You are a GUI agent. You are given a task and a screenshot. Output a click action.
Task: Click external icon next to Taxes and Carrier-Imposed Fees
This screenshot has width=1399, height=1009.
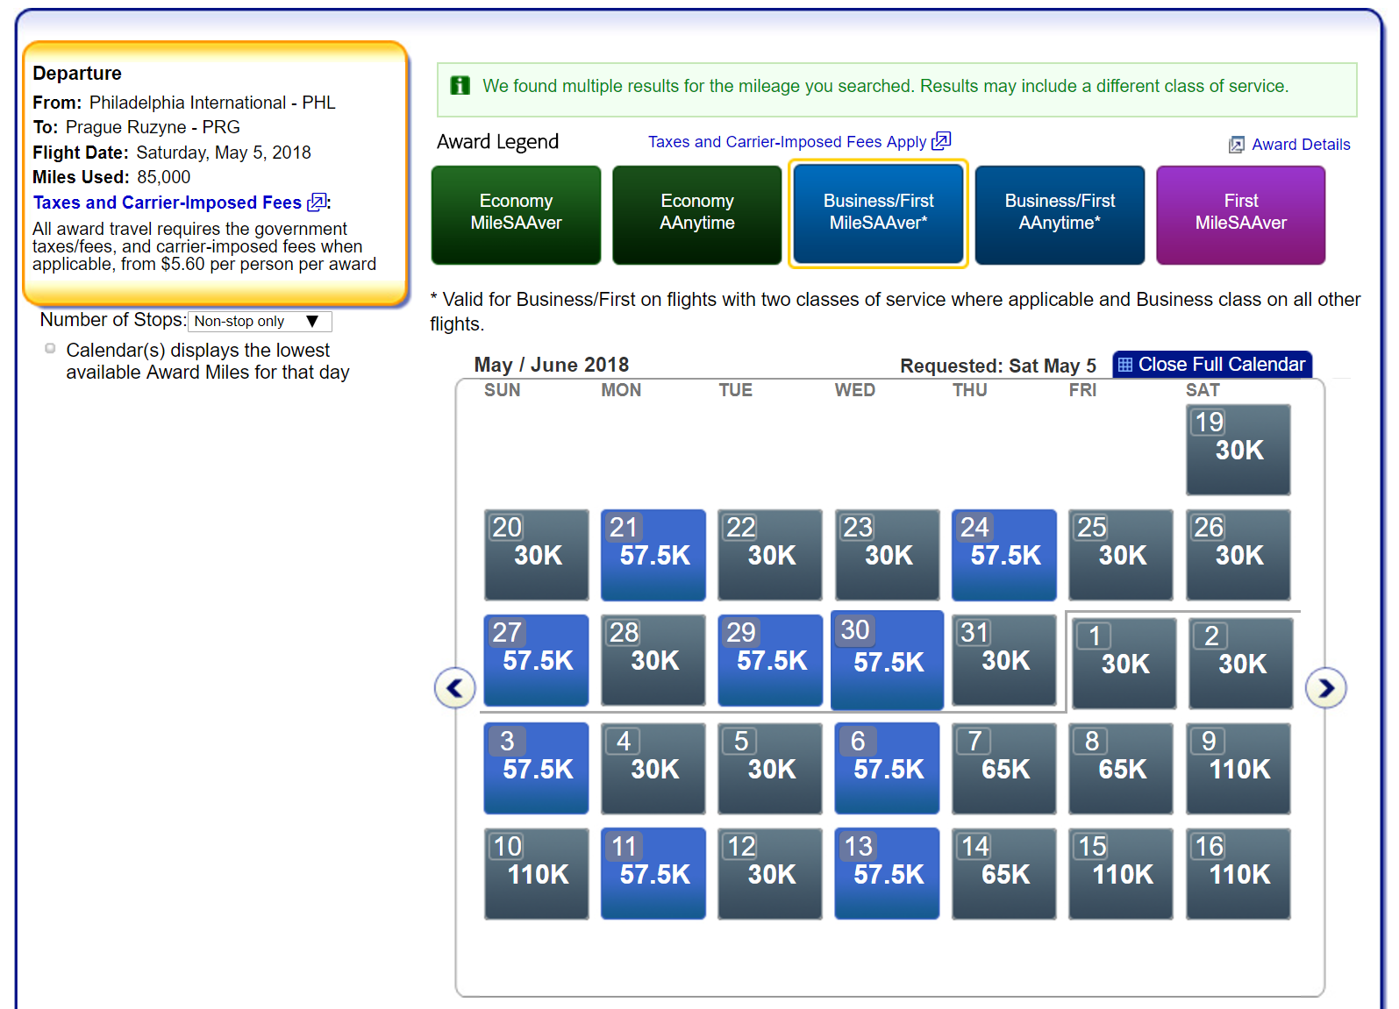pos(316,203)
